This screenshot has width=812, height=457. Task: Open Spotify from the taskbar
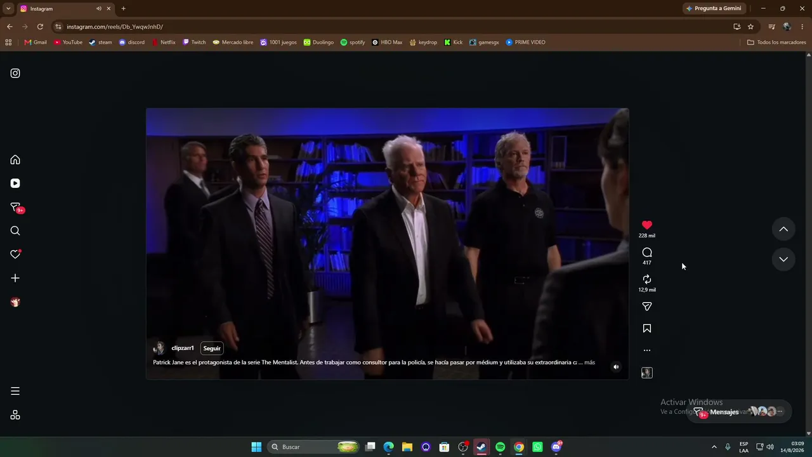pos(500,447)
